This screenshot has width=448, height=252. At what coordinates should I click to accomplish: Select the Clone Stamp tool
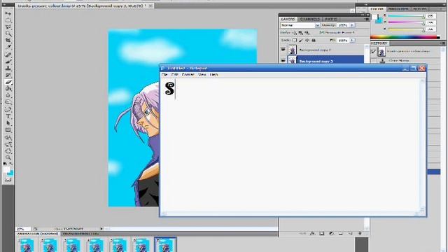8,69
